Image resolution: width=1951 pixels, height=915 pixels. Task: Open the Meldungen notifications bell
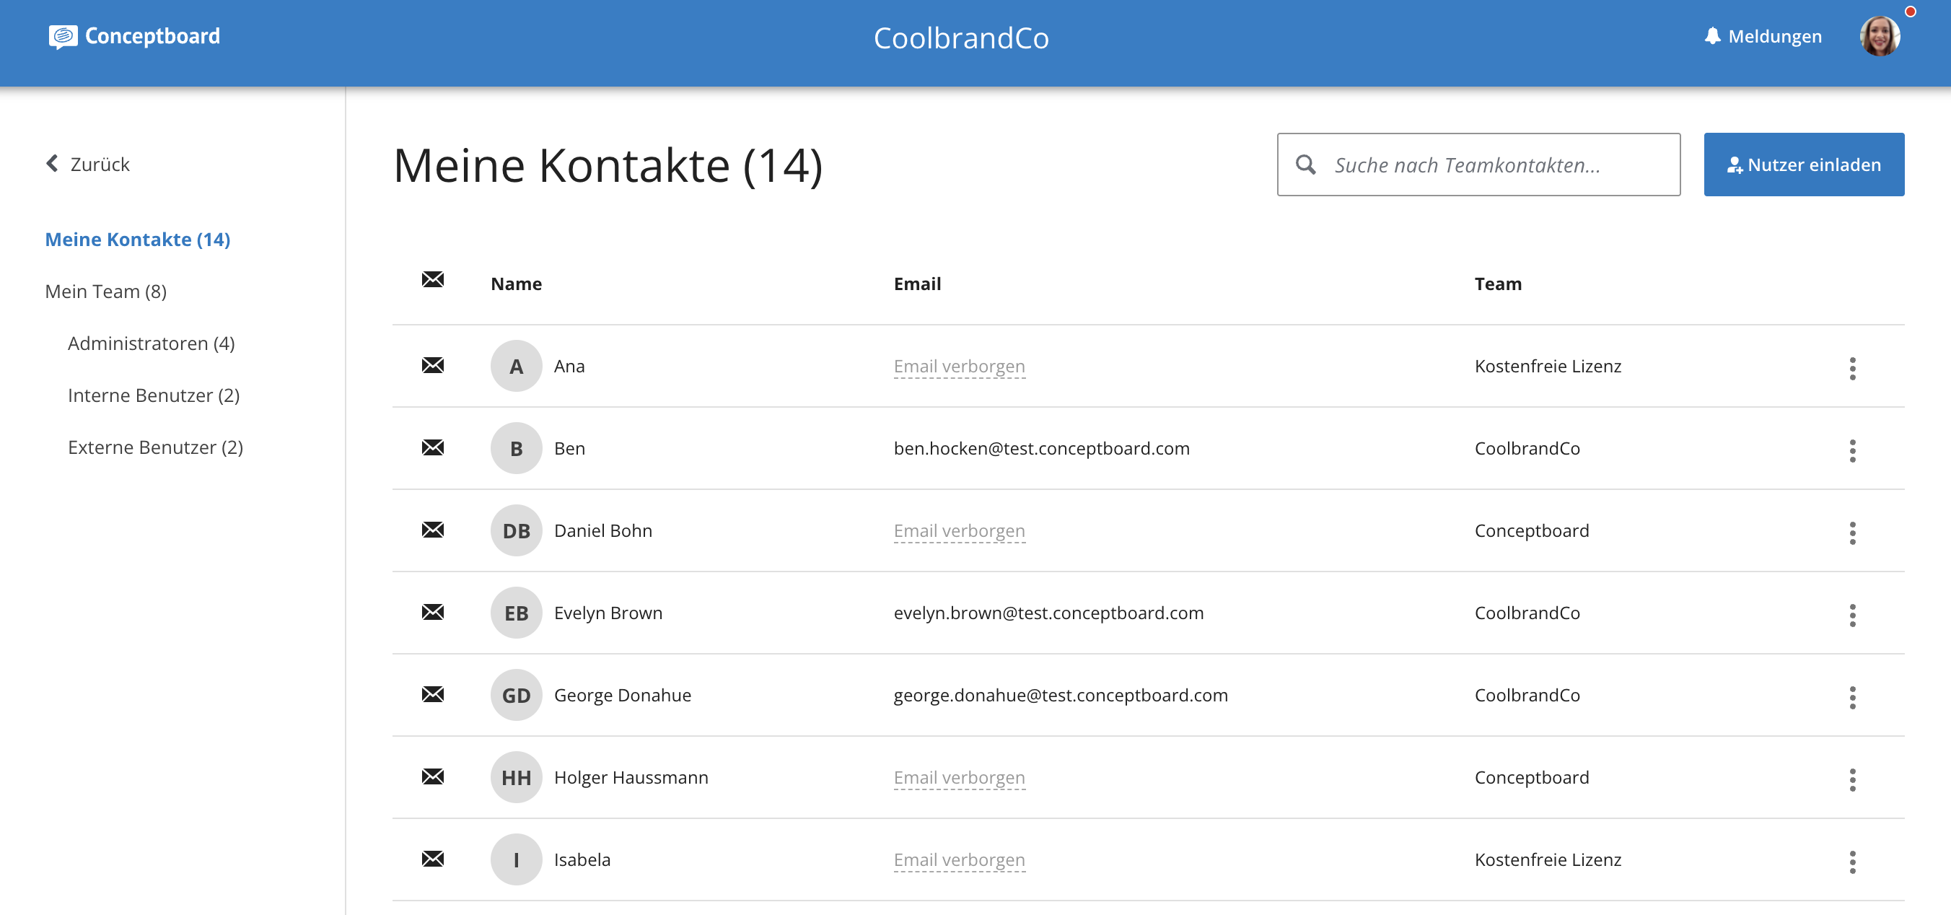(x=1711, y=36)
